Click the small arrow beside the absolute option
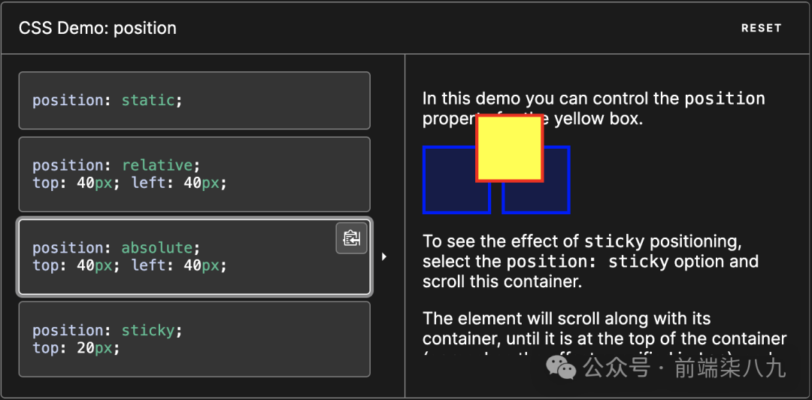The image size is (812, 400). tap(383, 256)
